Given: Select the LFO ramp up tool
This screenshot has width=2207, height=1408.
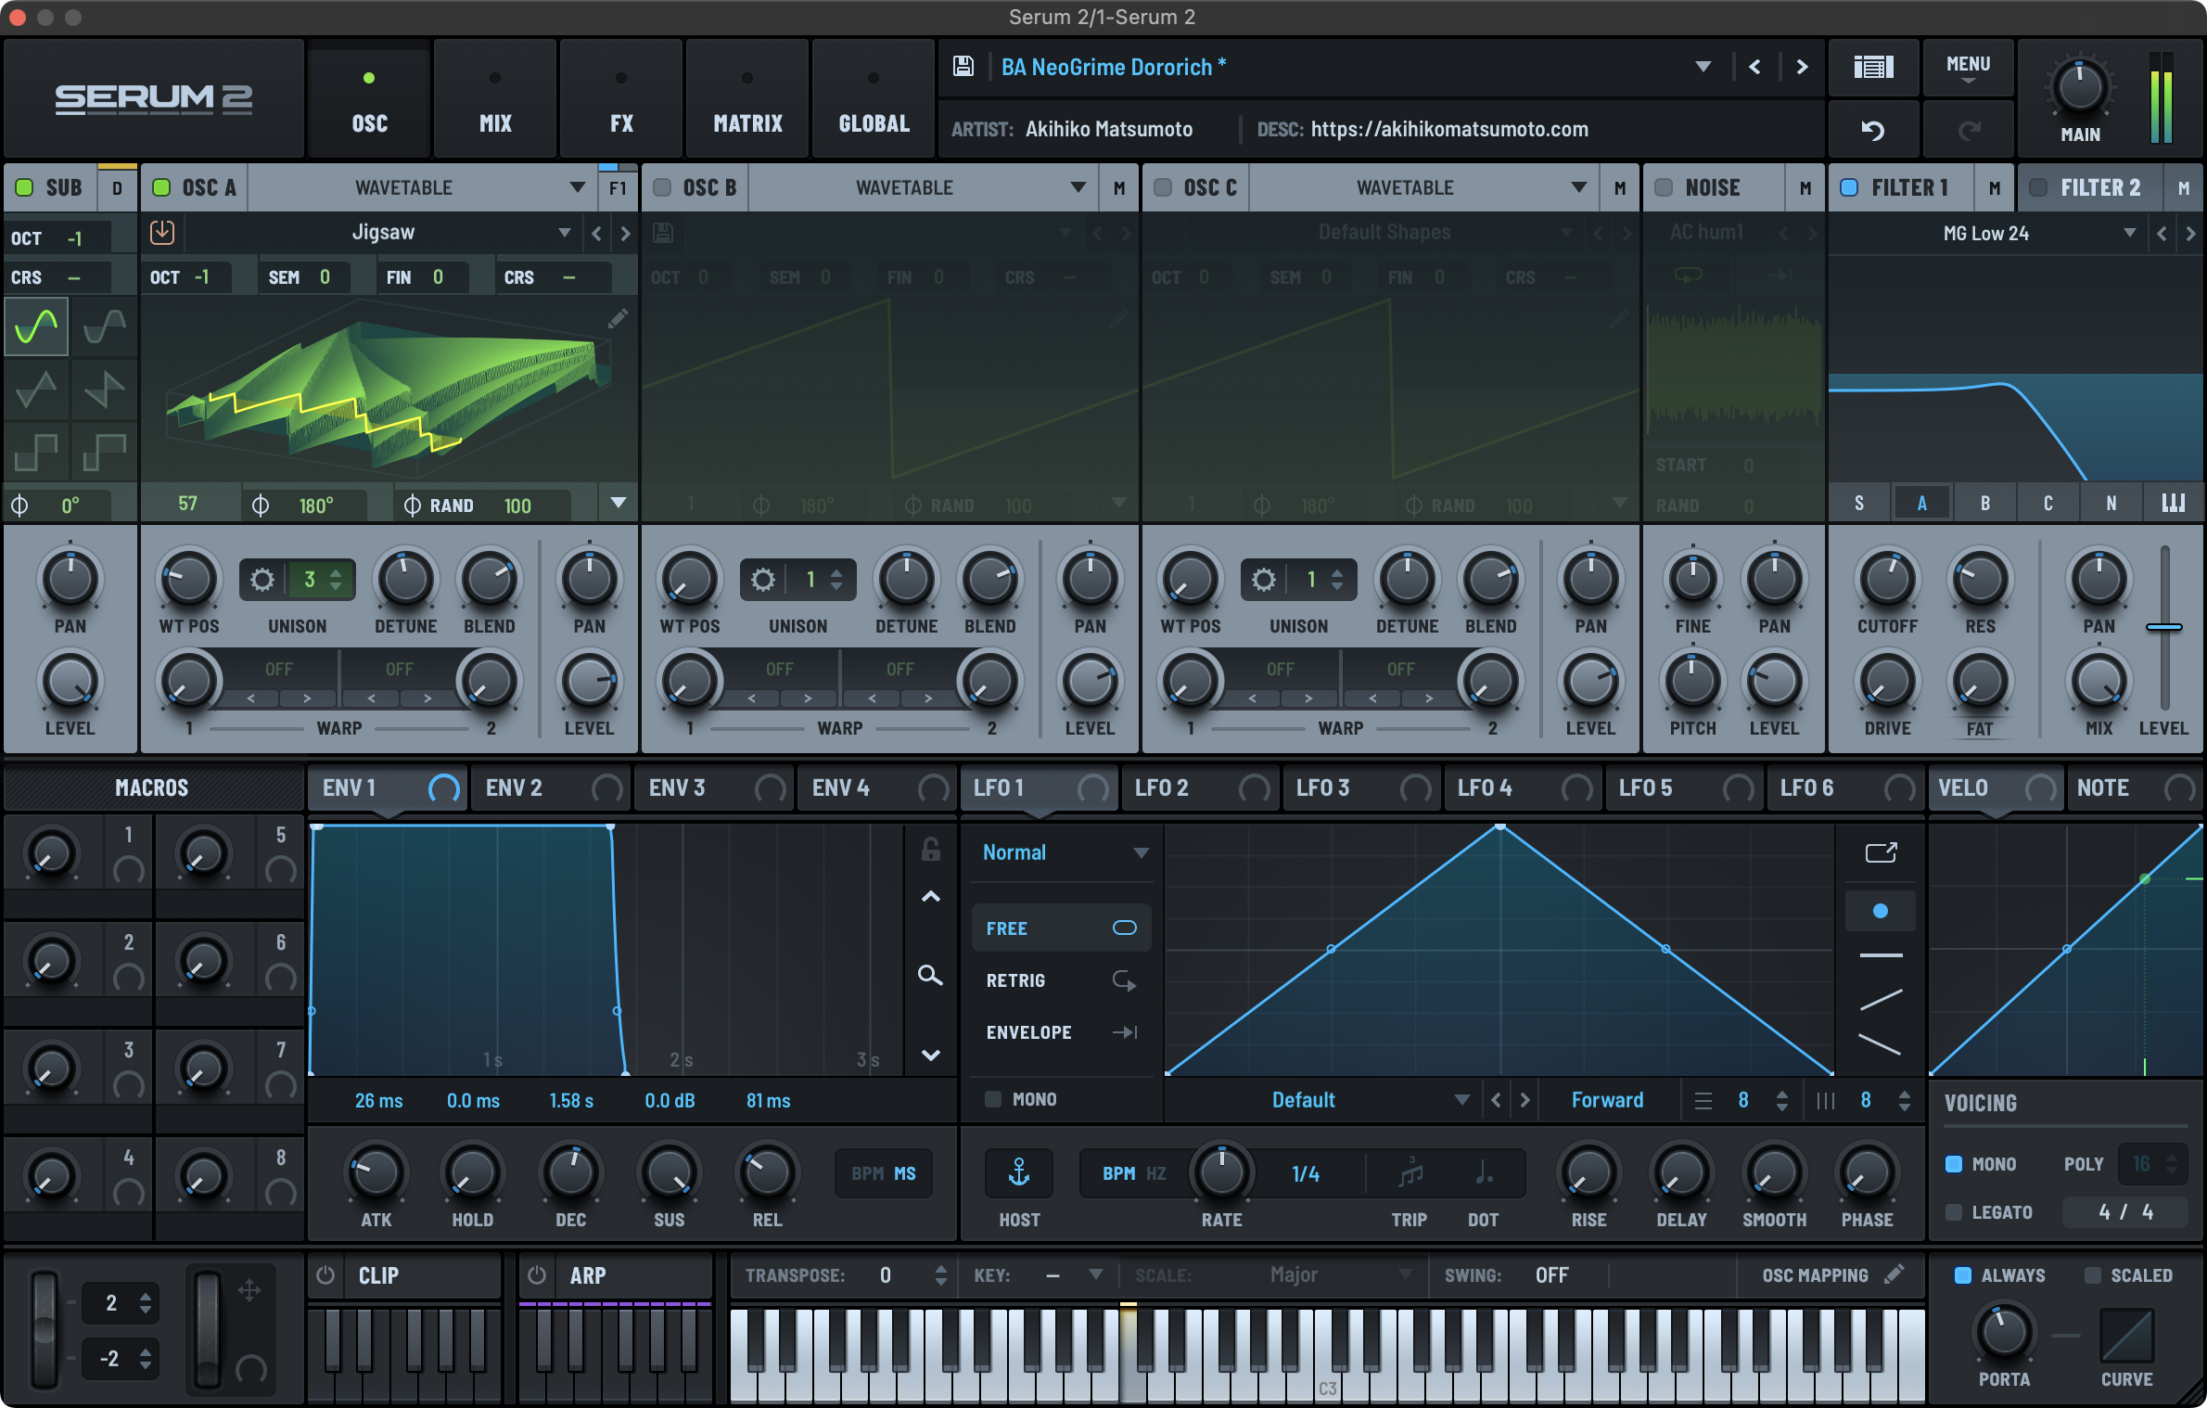Looking at the screenshot, I should [1881, 1000].
